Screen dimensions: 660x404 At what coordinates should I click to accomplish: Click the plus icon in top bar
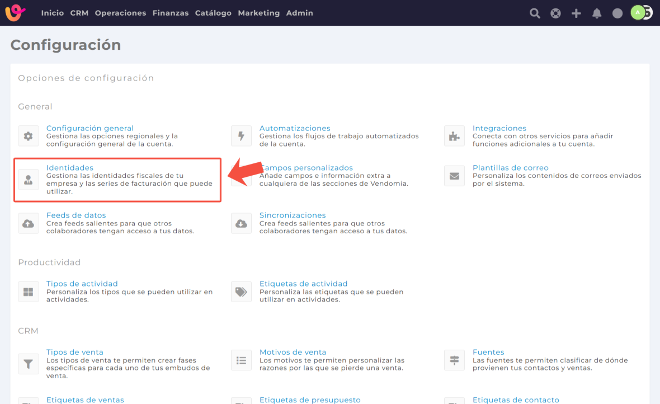point(576,13)
